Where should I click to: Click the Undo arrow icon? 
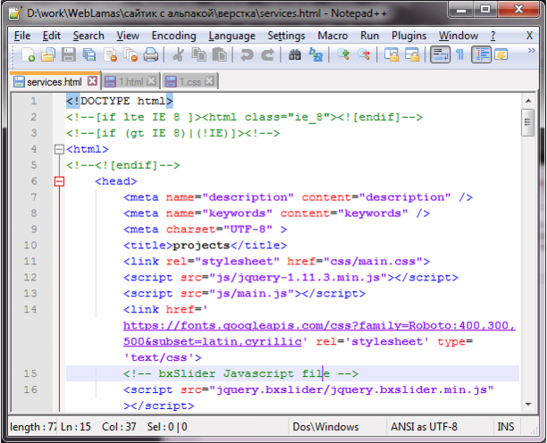pyautogui.click(x=247, y=55)
